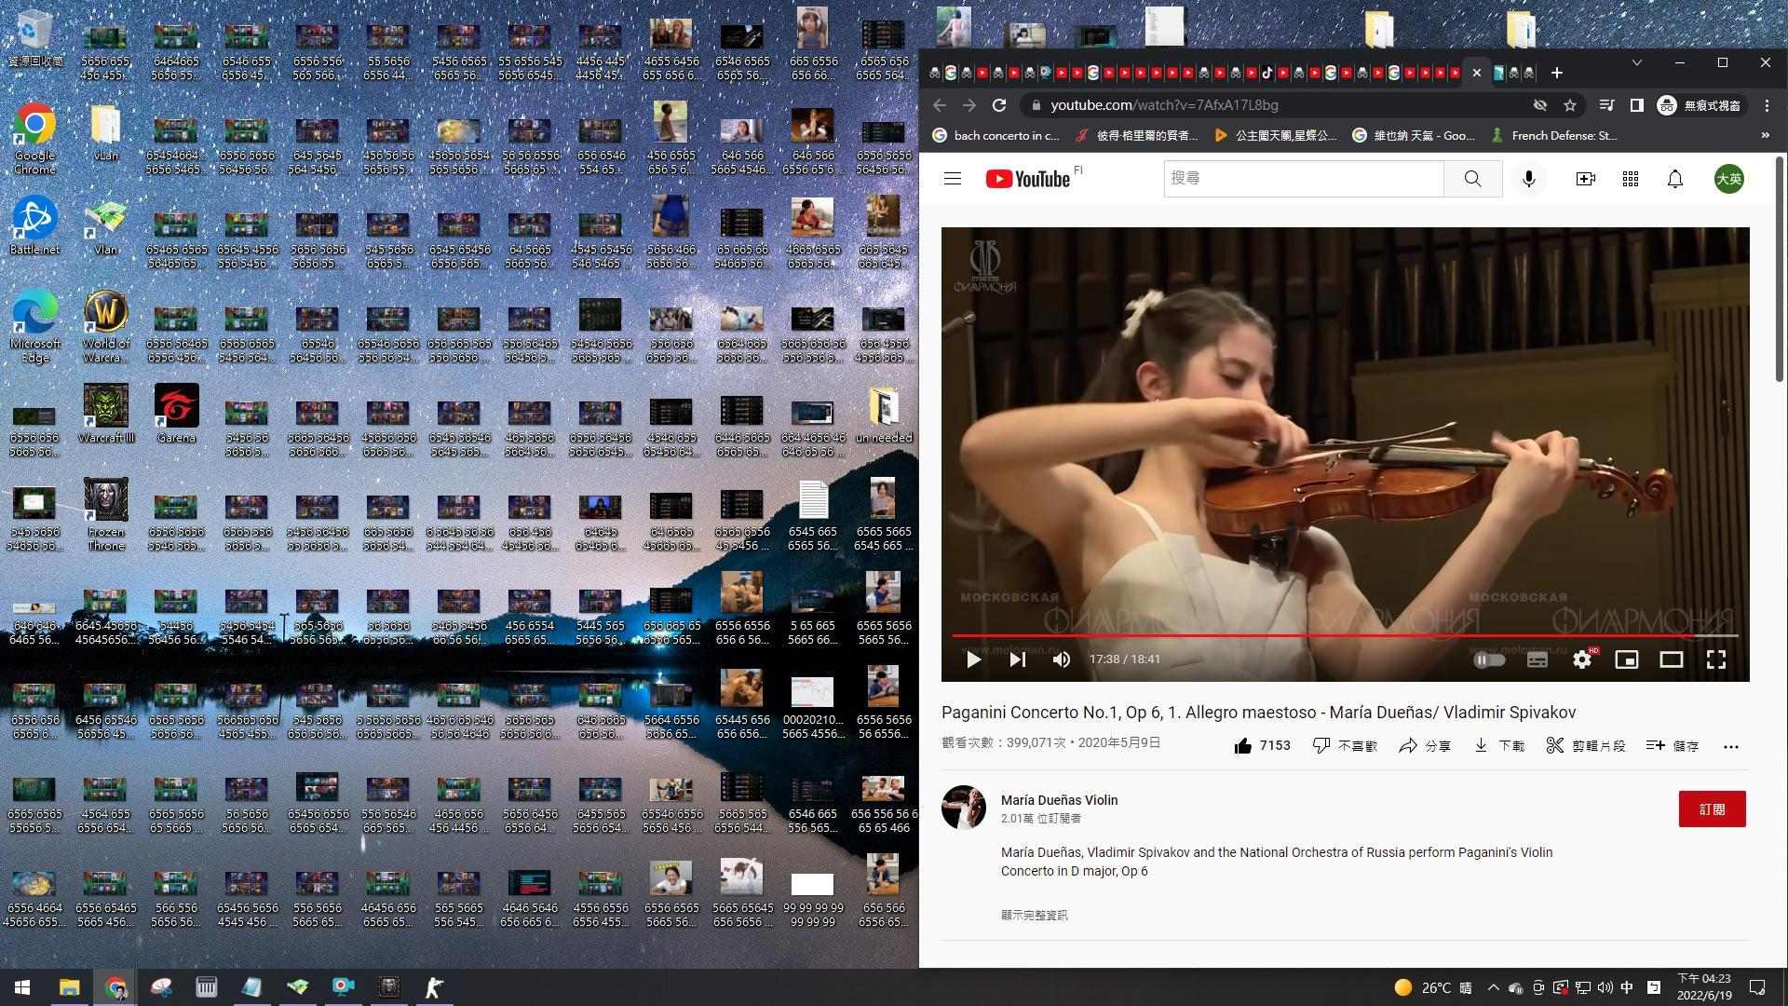Open 'French Defense: St...' bookmark

pyautogui.click(x=1554, y=135)
